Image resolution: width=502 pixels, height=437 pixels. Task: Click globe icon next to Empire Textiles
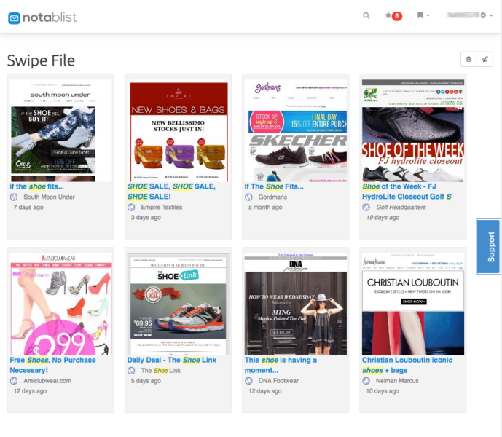pyautogui.click(x=131, y=208)
